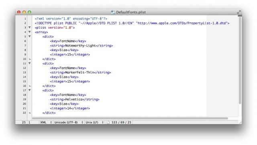Click the DefaultFonts.plist window title

tap(131, 12)
